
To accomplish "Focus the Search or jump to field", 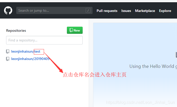I will pos(54,10).
